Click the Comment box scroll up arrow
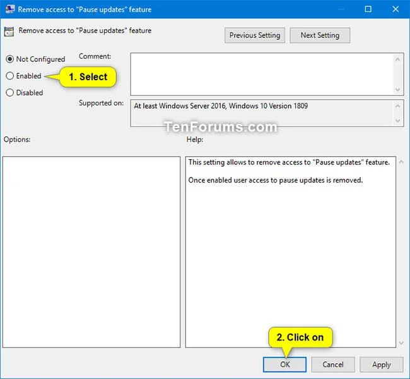Viewport: 410px width, 379px height. pos(397,59)
